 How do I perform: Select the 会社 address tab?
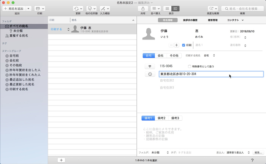pos(161,55)
